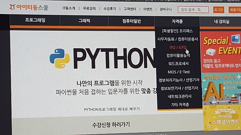View the 장바구니 cart

click(166, 9)
